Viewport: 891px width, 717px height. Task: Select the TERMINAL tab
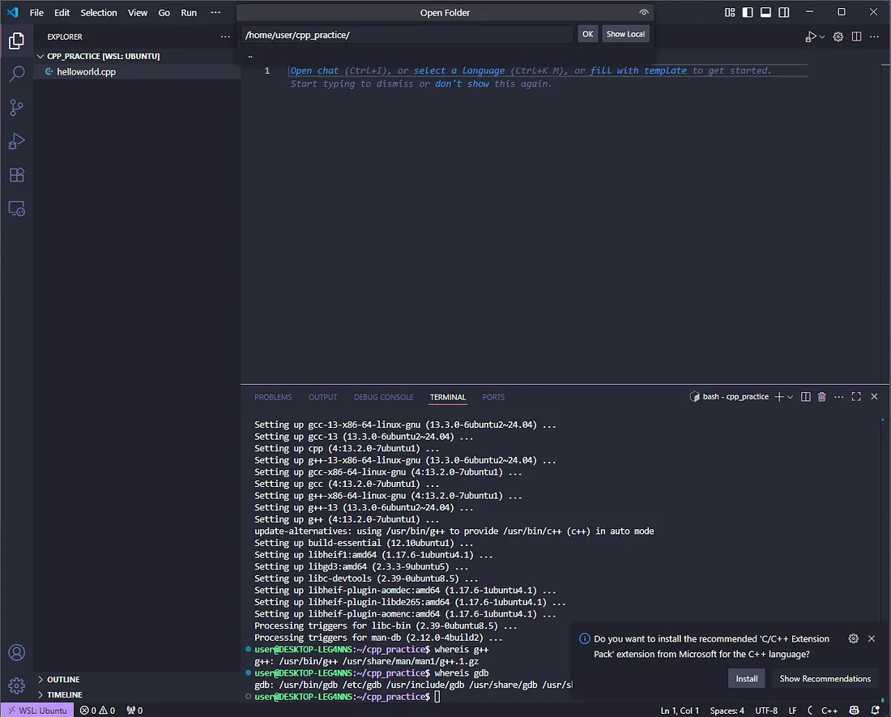click(448, 397)
